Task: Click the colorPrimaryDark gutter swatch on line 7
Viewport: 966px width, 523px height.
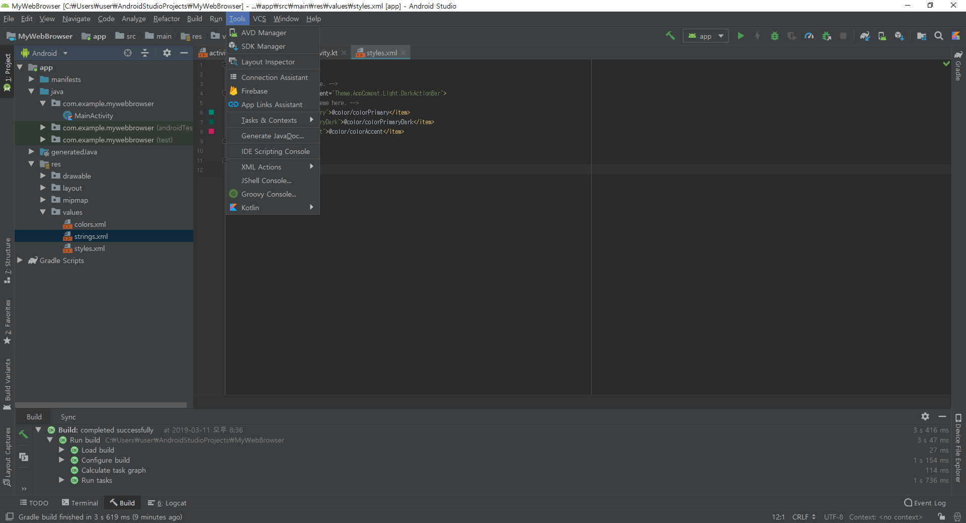Action: pos(212,122)
